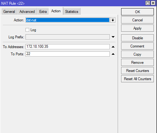The image size is (157, 133).
Task: Copy the NAT rule
Action: (x=137, y=54)
